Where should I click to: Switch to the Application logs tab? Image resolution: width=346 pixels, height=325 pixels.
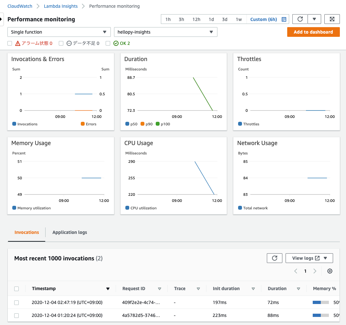pyautogui.click(x=69, y=232)
